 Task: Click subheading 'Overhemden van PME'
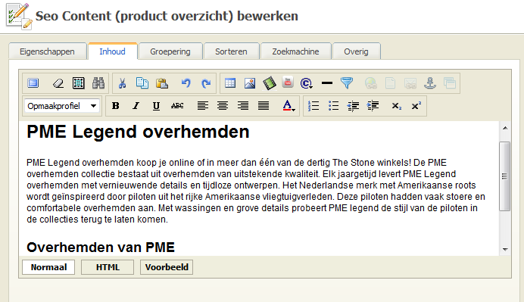[101, 248]
